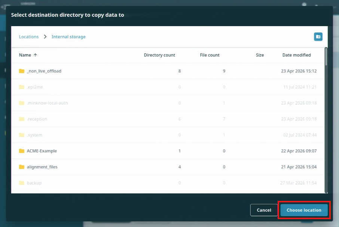
Task: Click the Directory count column header
Action: (x=159, y=55)
